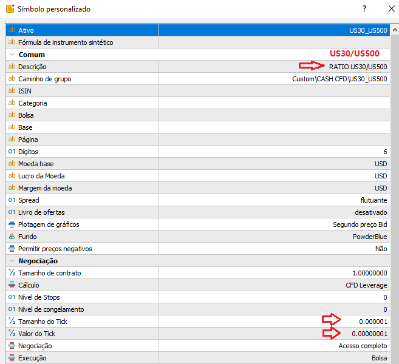
Task: Click the 01 icon next to Spread
Action: (x=12, y=200)
